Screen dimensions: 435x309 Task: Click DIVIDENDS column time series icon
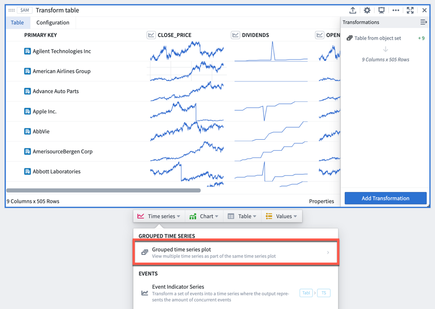coord(235,35)
